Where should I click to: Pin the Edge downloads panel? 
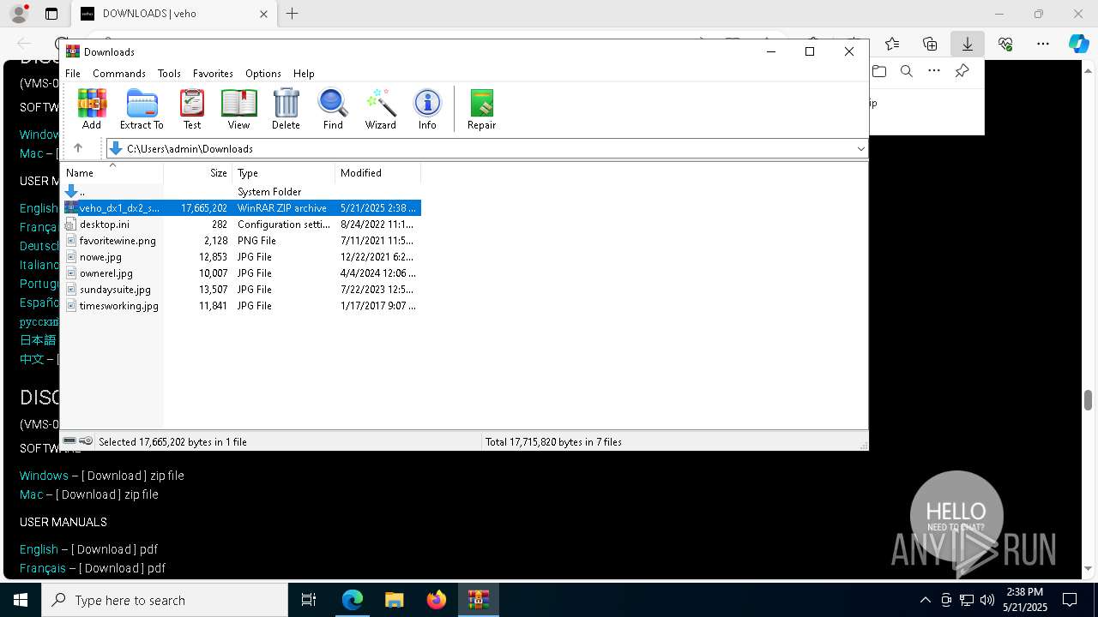click(x=962, y=71)
